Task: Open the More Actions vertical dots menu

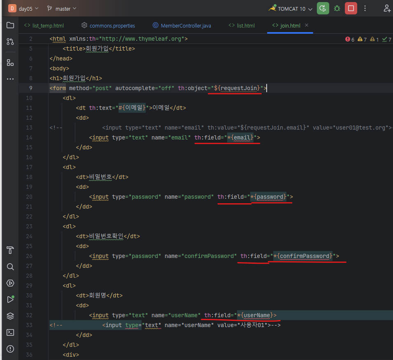Action: [365, 9]
